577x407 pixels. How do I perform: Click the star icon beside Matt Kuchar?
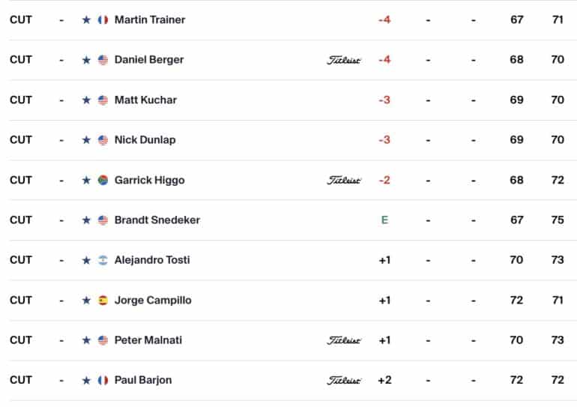point(86,100)
